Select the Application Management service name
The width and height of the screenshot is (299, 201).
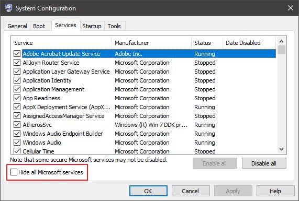point(53,89)
